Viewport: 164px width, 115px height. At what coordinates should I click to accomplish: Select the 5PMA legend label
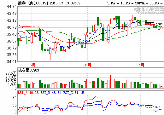111,3
